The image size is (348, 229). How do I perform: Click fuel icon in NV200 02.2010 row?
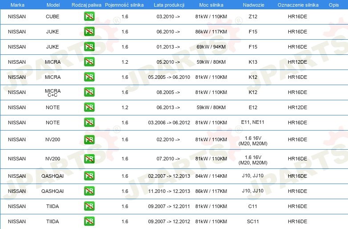tap(89, 139)
